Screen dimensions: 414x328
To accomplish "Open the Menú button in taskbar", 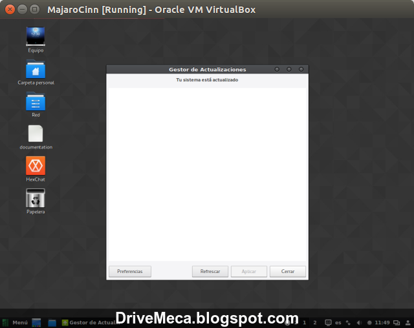I will tap(15, 322).
